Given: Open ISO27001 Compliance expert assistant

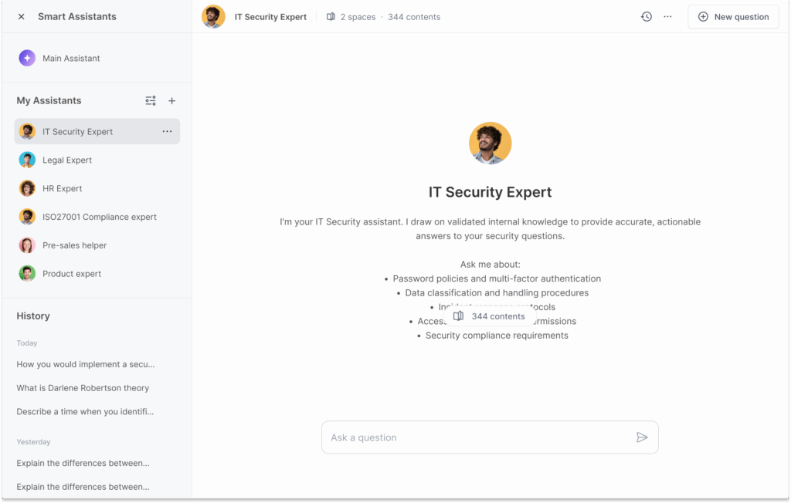Looking at the screenshot, I should click(x=99, y=217).
